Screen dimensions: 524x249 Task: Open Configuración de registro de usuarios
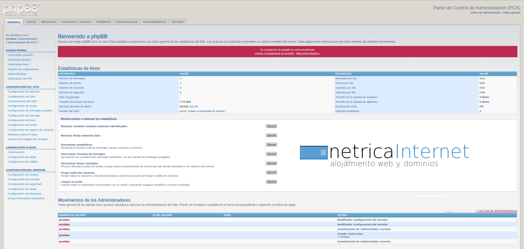coord(31,130)
